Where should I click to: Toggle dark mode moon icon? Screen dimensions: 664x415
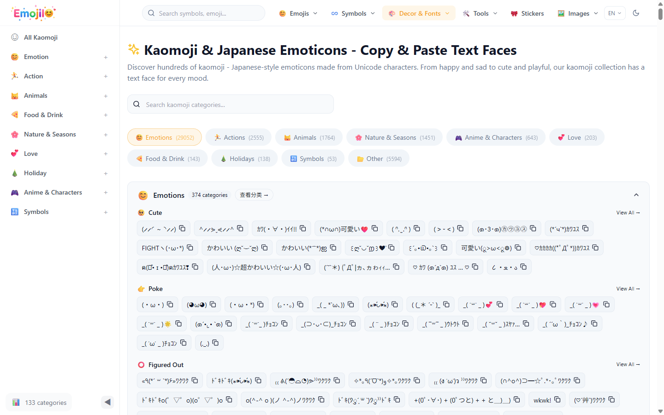point(636,13)
